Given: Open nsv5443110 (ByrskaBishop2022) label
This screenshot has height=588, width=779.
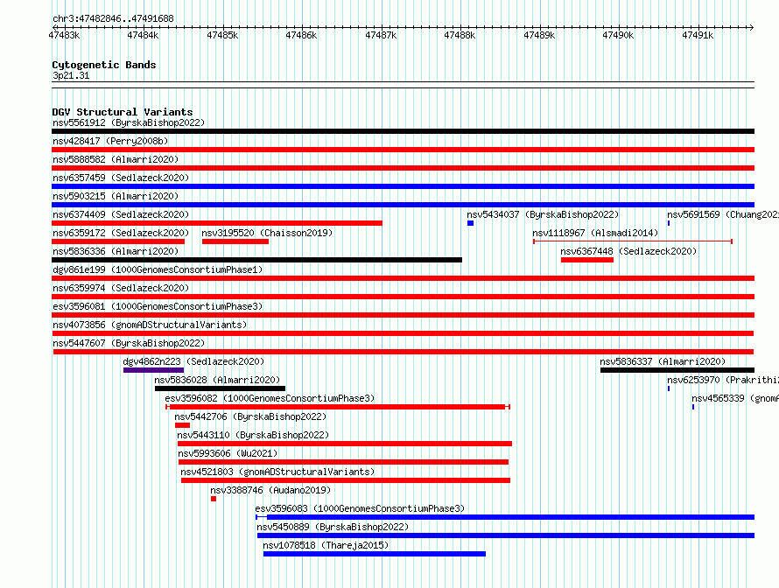Looking at the screenshot, I should click(x=253, y=435).
